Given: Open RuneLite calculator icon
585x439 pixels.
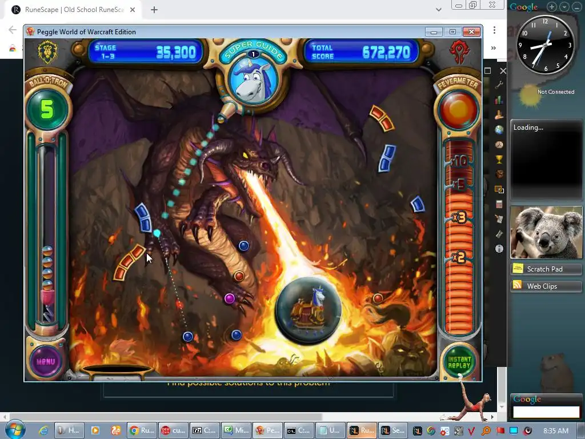Looking at the screenshot, I should coord(499,204).
